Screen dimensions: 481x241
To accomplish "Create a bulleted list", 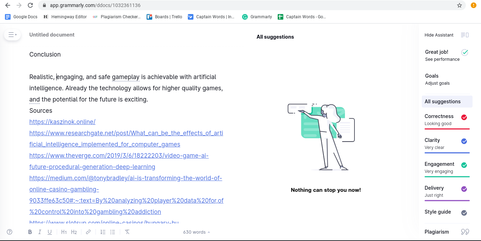I will (113, 232).
